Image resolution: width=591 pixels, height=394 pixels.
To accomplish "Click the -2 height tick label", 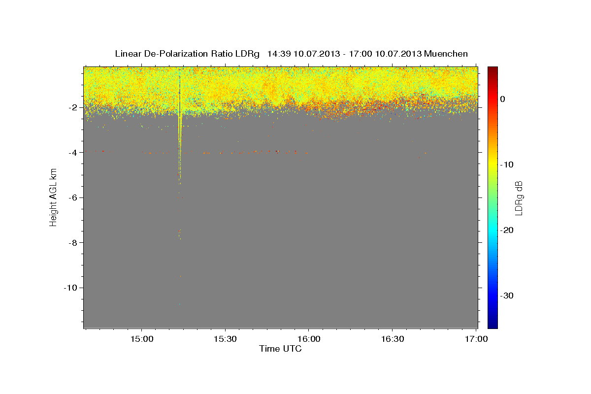I will coord(74,107).
